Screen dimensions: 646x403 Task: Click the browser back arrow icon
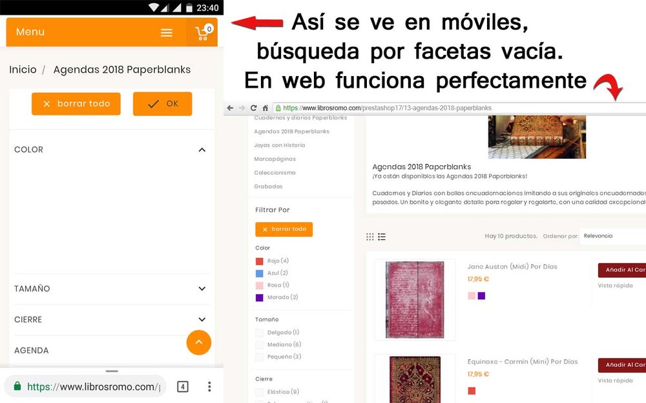(230, 108)
